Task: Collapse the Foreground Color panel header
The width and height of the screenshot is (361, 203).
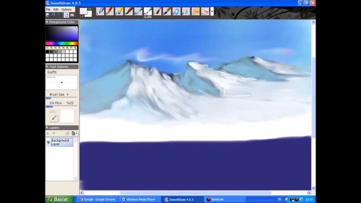Action: click(62, 22)
